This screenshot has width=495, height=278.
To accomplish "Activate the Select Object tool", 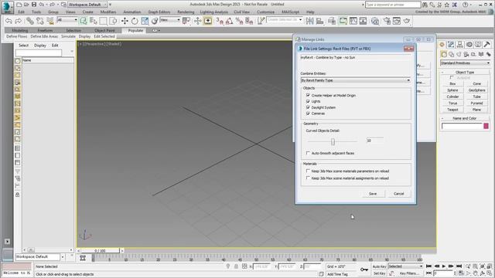I will point(84,21).
